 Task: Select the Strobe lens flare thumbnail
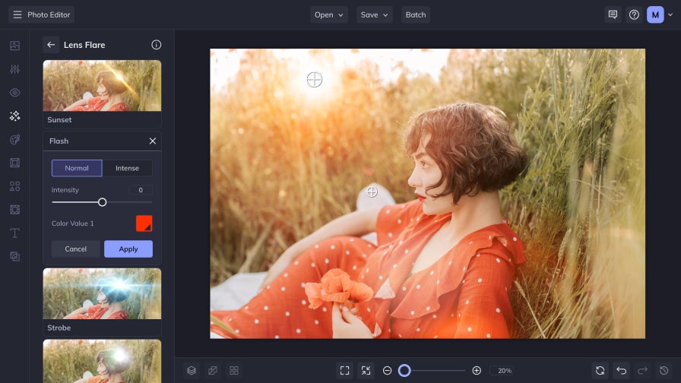point(102,293)
